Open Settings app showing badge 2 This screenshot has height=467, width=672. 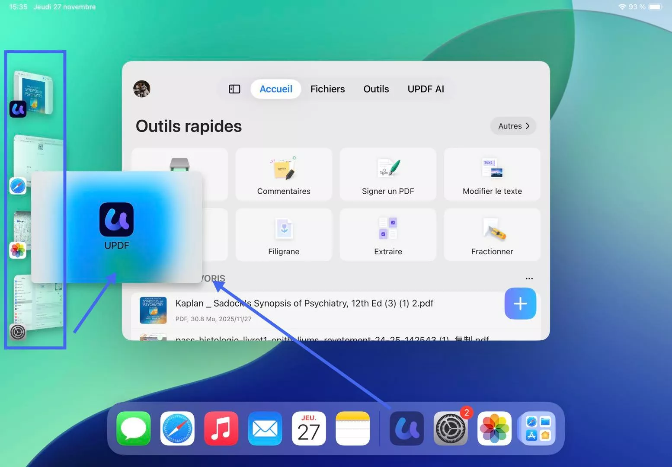click(451, 429)
